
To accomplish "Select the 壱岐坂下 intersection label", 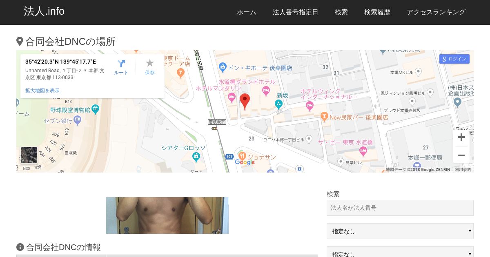I will 217,122.
